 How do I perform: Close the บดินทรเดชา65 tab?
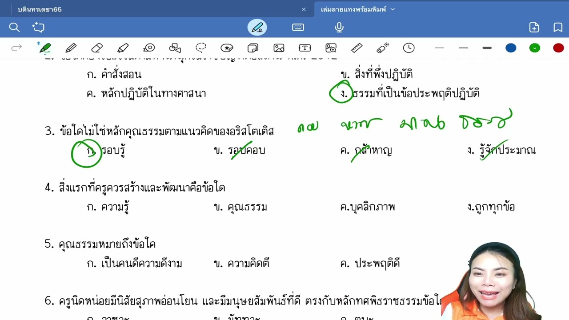click(304, 9)
